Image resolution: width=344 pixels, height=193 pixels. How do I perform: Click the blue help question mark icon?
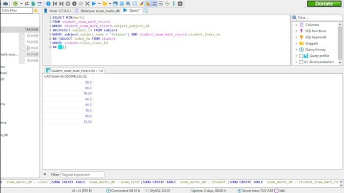click(48, 4)
